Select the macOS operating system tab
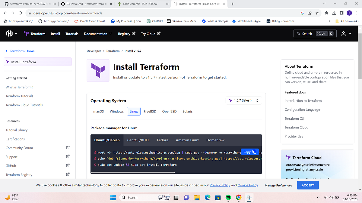This screenshot has height=203, width=362. click(x=98, y=111)
